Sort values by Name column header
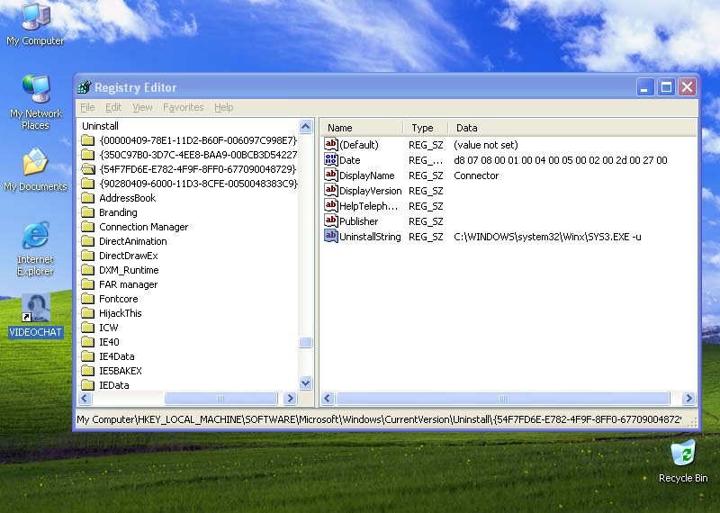 click(x=362, y=128)
